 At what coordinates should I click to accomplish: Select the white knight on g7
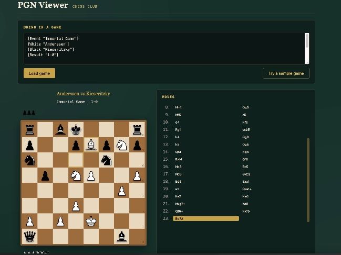[122, 145]
